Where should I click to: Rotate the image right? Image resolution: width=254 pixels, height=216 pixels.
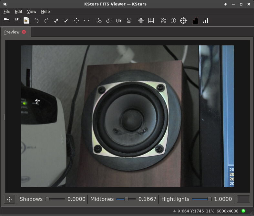pos(99,21)
